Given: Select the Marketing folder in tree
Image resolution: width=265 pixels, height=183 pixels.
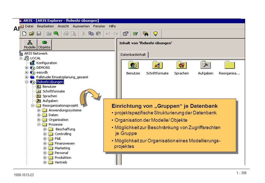Looking at the screenshot, I should 62,148.
